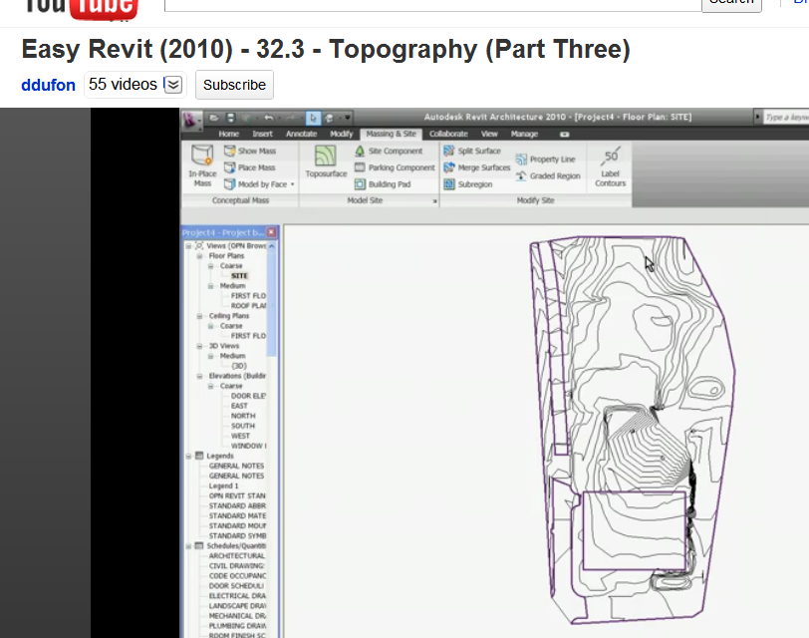Click the Project Browser vertical scrollbar
This screenshot has width=809, height=638.
click(x=272, y=305)
